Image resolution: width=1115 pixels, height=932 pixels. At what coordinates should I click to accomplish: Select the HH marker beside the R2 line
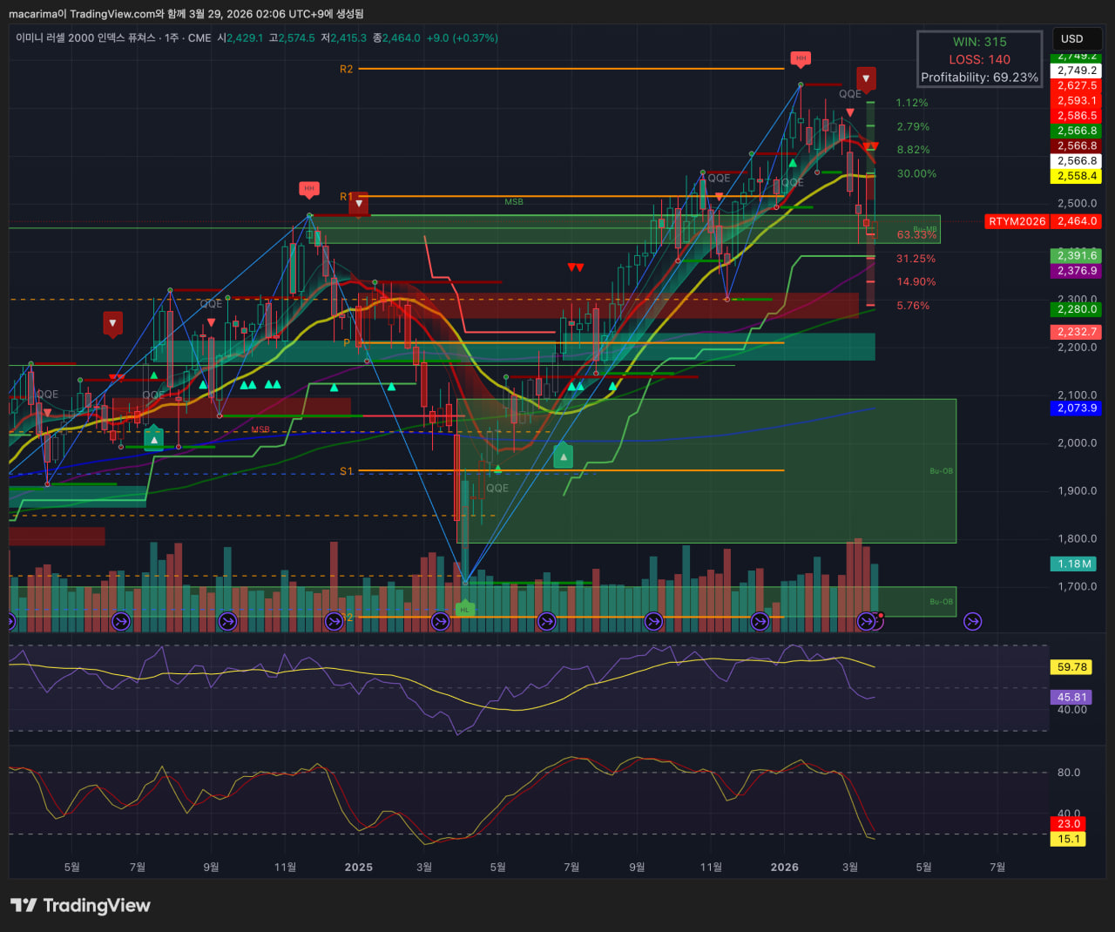tap(801, 59)
